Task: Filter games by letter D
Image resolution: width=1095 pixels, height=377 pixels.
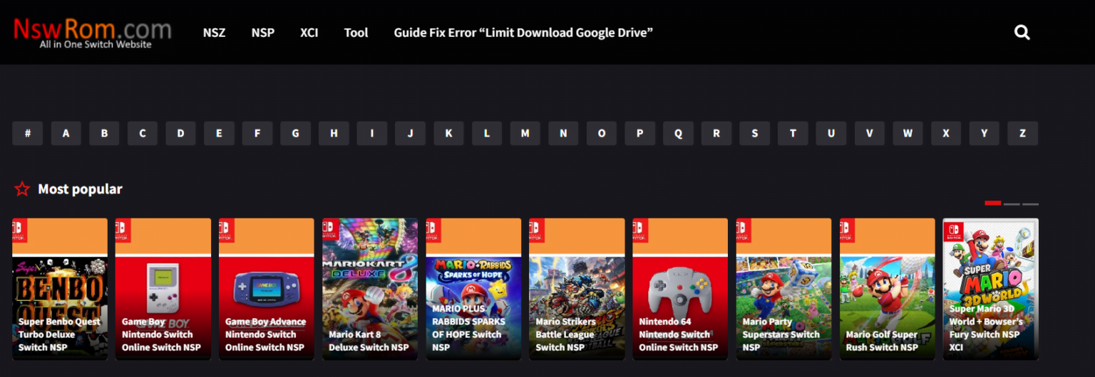Action: (180, 133)
